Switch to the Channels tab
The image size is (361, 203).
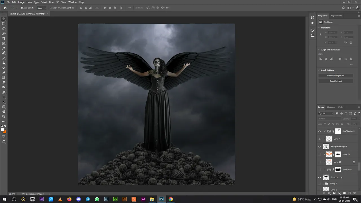[x=331, y=107]
